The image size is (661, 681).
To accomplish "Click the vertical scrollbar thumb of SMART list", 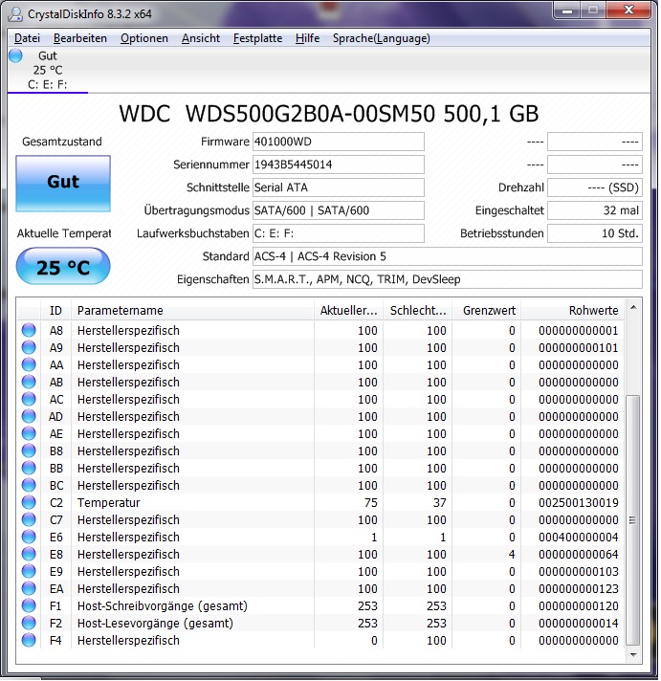I will (633, 520).
